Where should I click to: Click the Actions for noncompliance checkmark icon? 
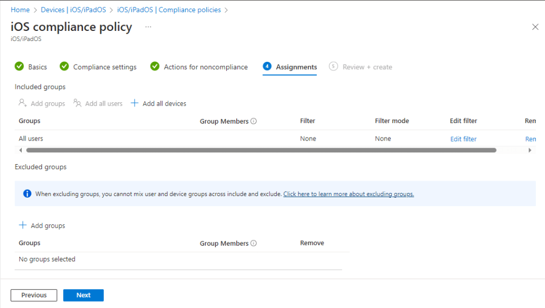155,67
